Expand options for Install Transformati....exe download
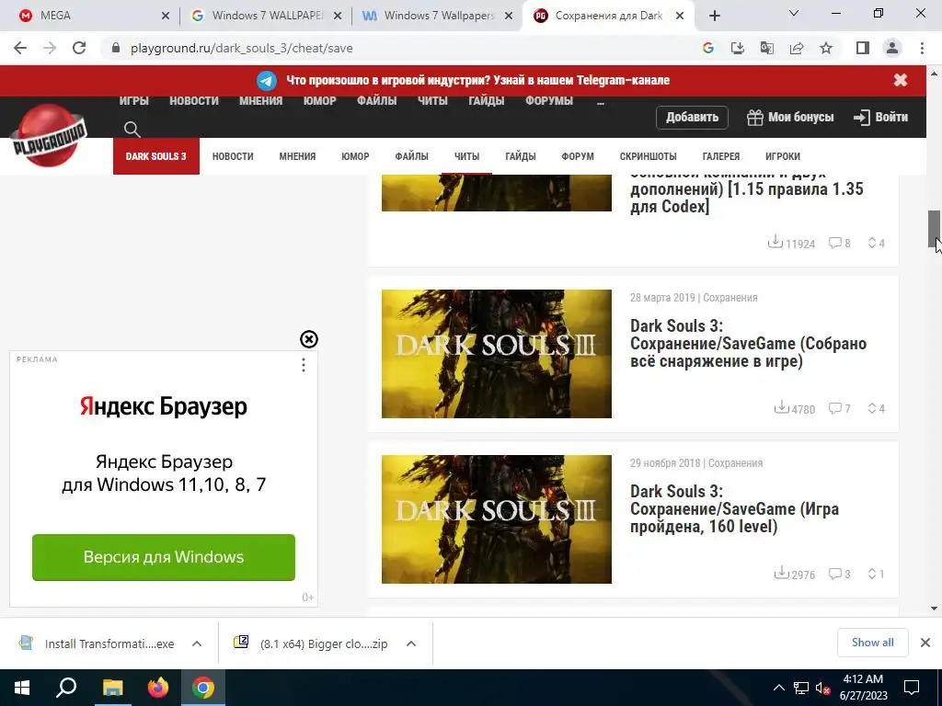Viewport: 942px width, 706px height. [197, 643]
